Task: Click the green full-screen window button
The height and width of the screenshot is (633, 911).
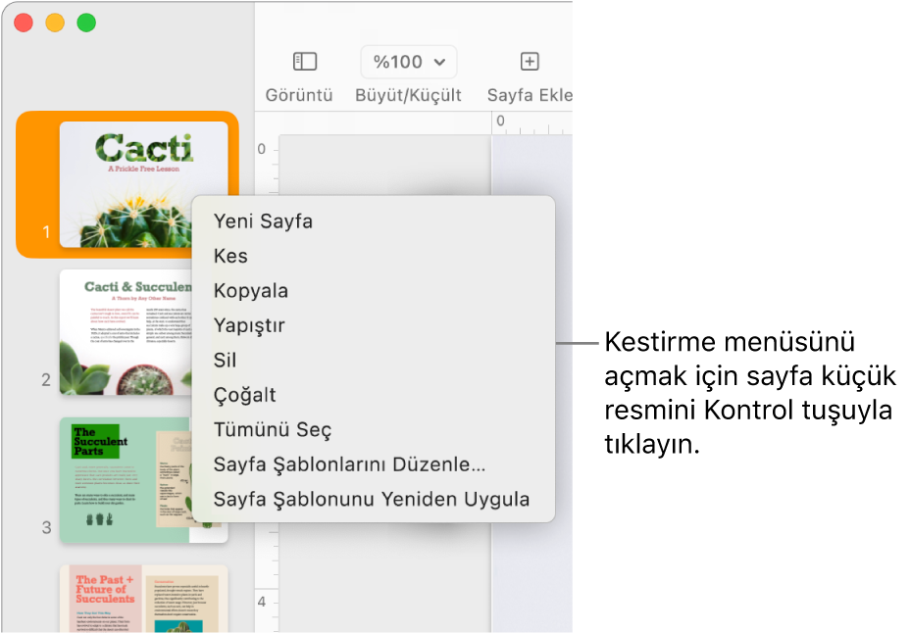Action: point(86,23)
